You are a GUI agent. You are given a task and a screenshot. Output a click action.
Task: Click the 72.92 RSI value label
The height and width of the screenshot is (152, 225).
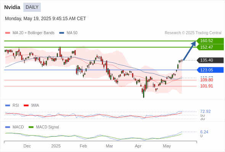(205, 111)
